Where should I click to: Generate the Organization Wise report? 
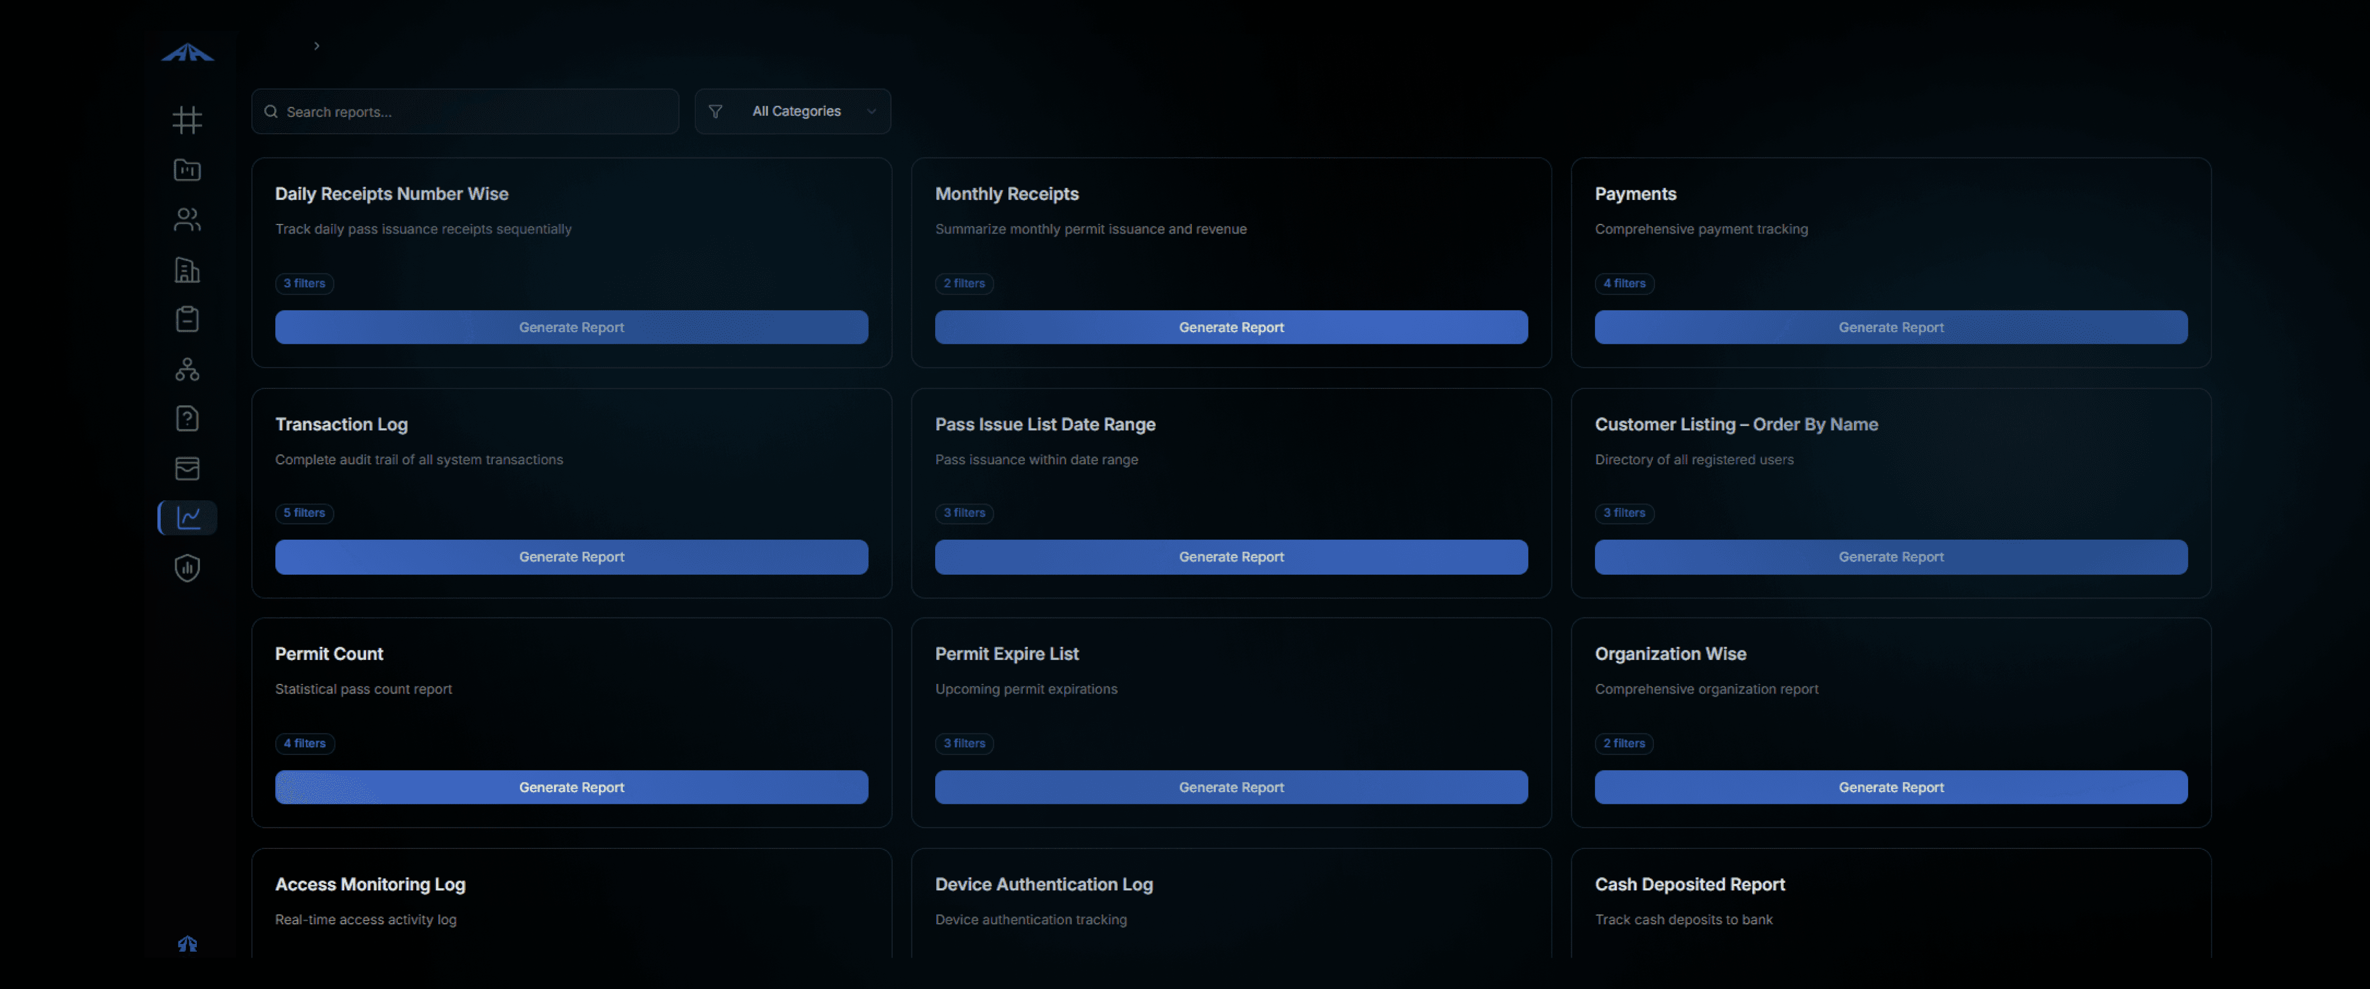(x=1890, y=787)
